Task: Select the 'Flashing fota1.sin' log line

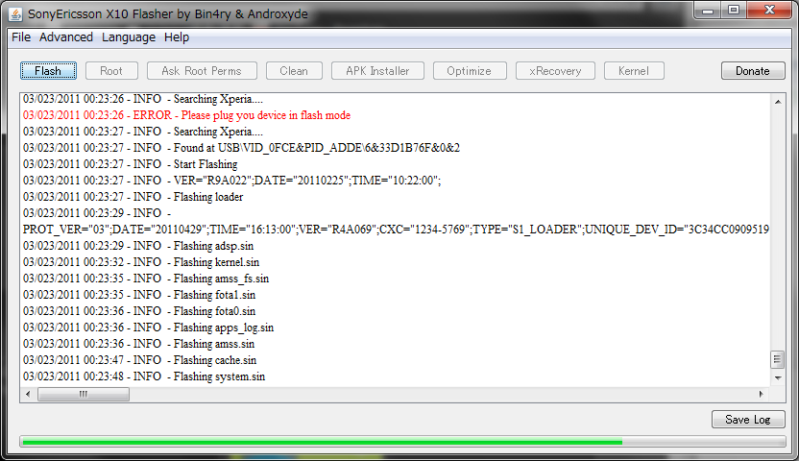Action: pyautogui.click(x=139, y=295)
